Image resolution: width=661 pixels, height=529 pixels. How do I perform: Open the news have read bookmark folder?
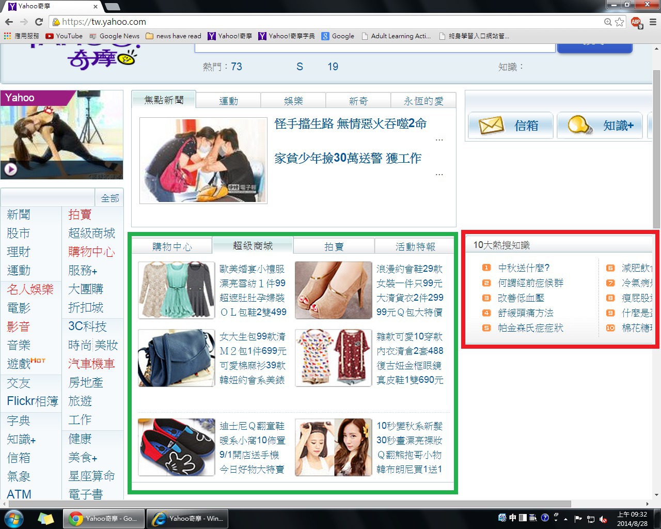point(174,36)
